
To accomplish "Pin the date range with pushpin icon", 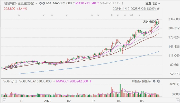I will (158, 9).
